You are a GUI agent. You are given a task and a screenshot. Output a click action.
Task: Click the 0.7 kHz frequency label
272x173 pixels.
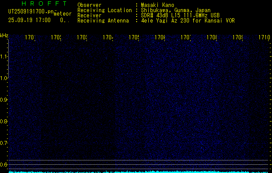(x=3, y=143)
